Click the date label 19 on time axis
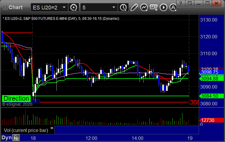Viewport: 225px width, 142px height. click(190, 138)
